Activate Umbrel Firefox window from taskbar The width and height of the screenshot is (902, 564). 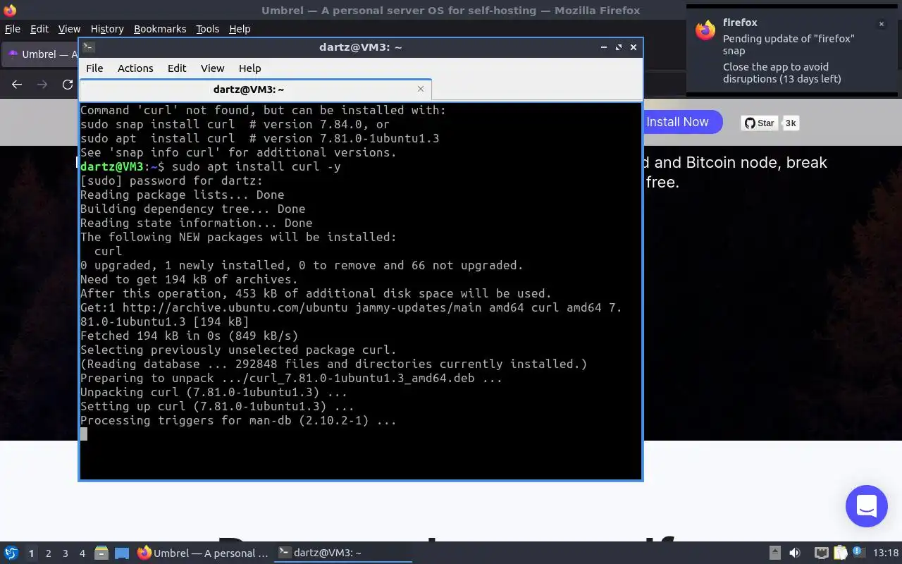click(203, 553)
